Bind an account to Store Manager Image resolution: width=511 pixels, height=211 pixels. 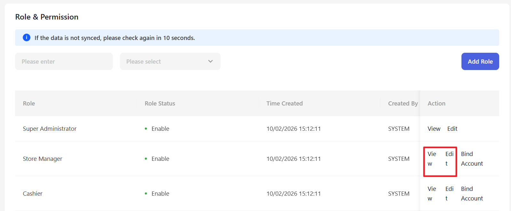472,159
